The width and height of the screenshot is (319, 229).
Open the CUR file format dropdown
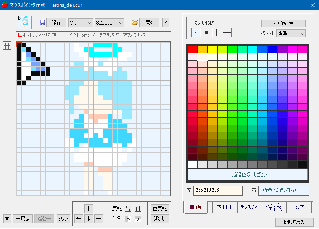(x=81, y=23)
